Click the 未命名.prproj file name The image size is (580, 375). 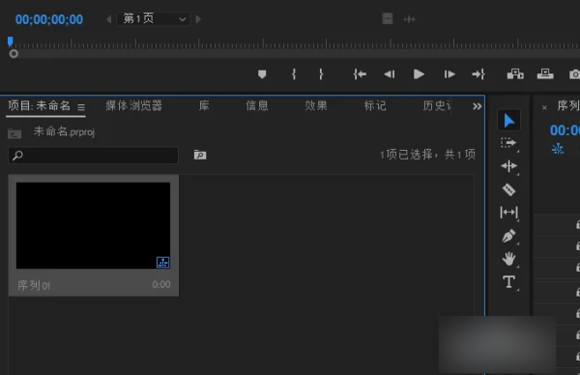[65, 131]
